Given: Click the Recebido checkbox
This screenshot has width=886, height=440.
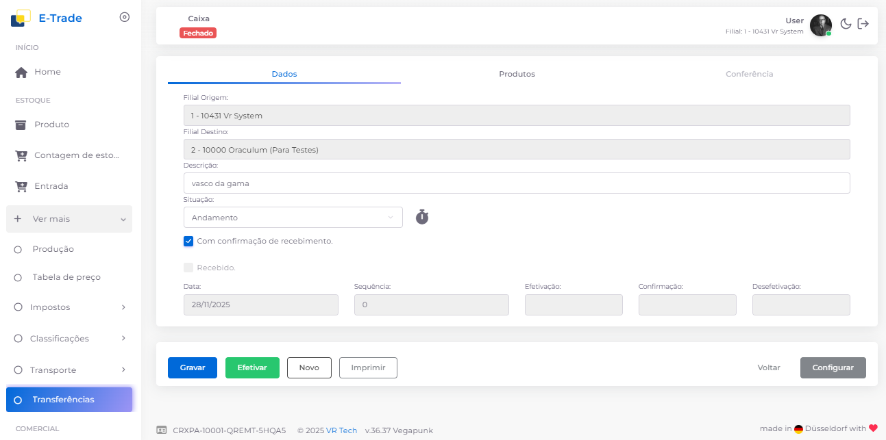Looking at the screenshot, I should pos(188,268).
